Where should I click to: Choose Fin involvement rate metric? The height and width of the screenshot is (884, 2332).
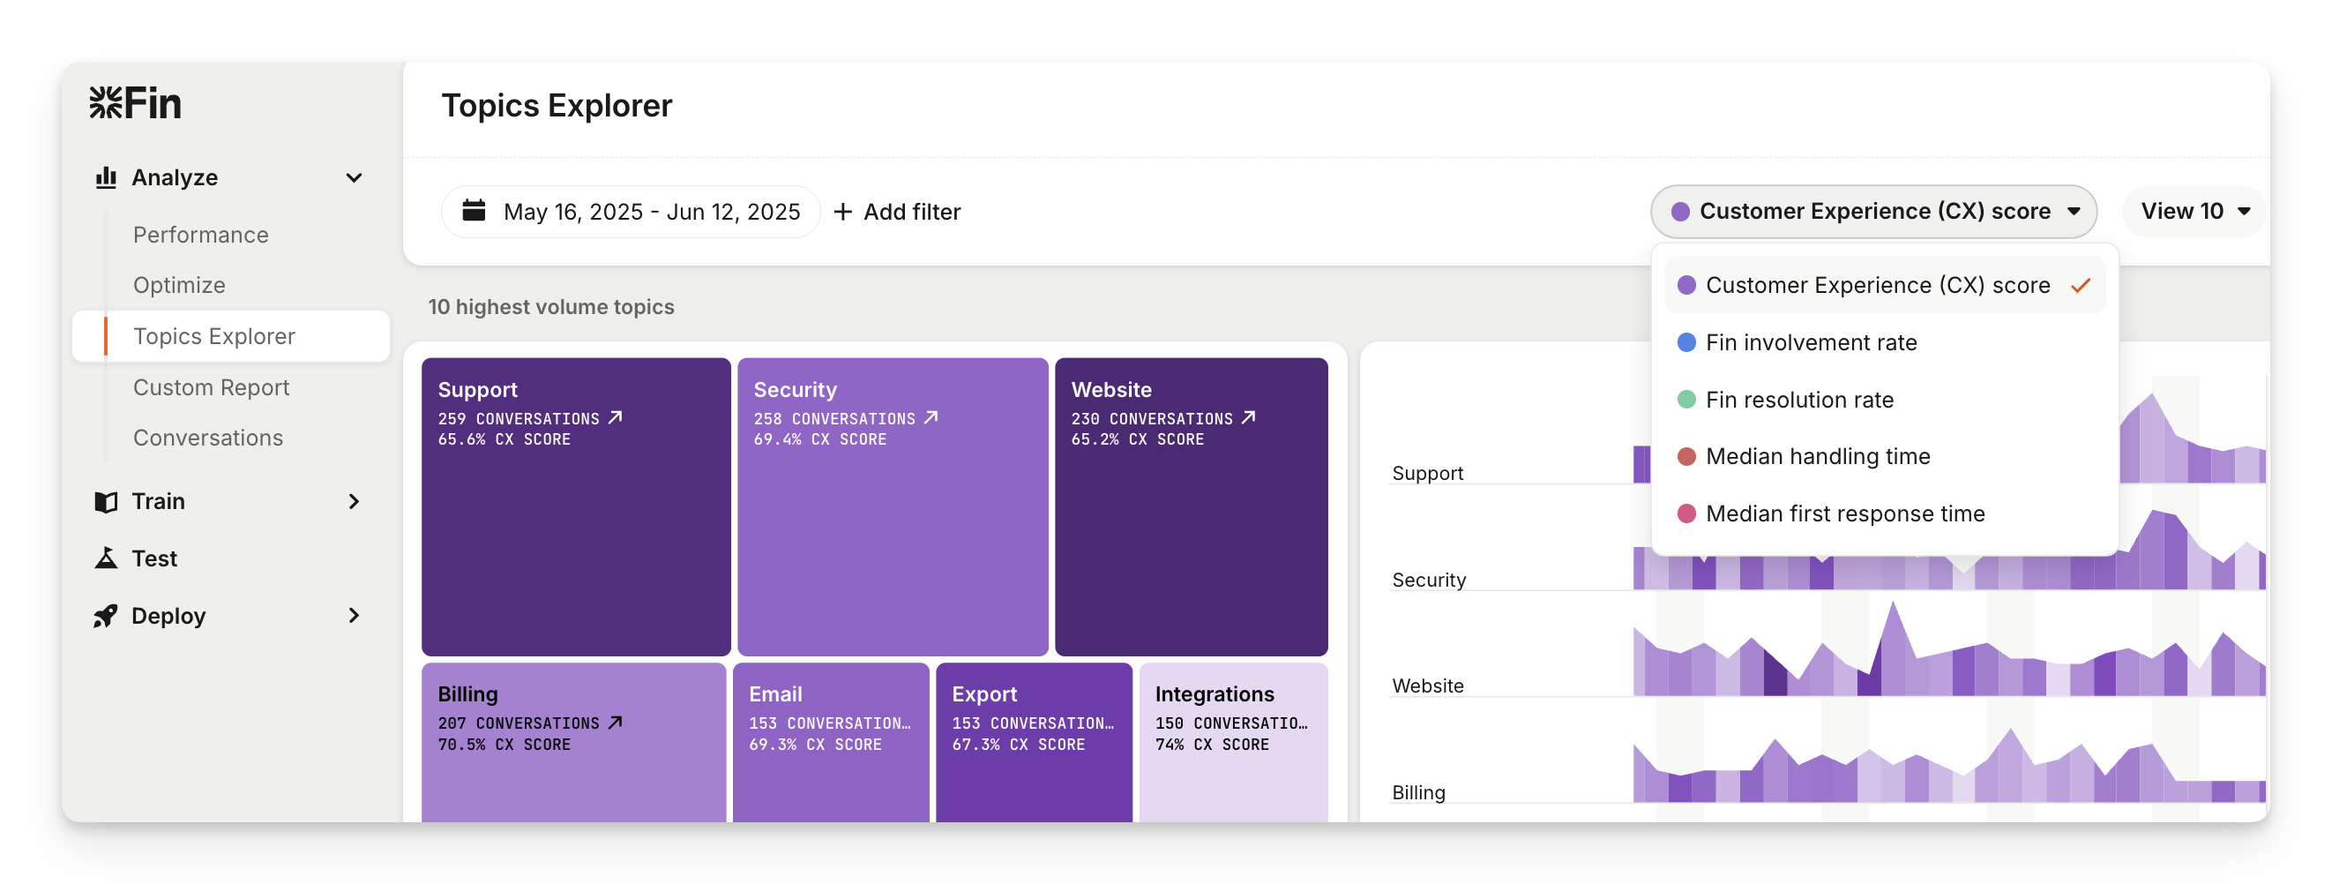click(x=1811, y=342)
